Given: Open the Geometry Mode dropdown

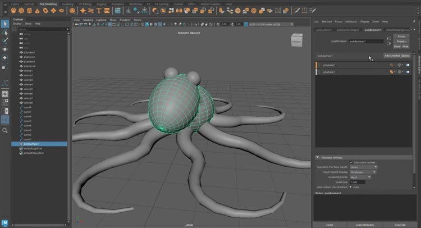Looking at the screenshot, I should [360, 177].
